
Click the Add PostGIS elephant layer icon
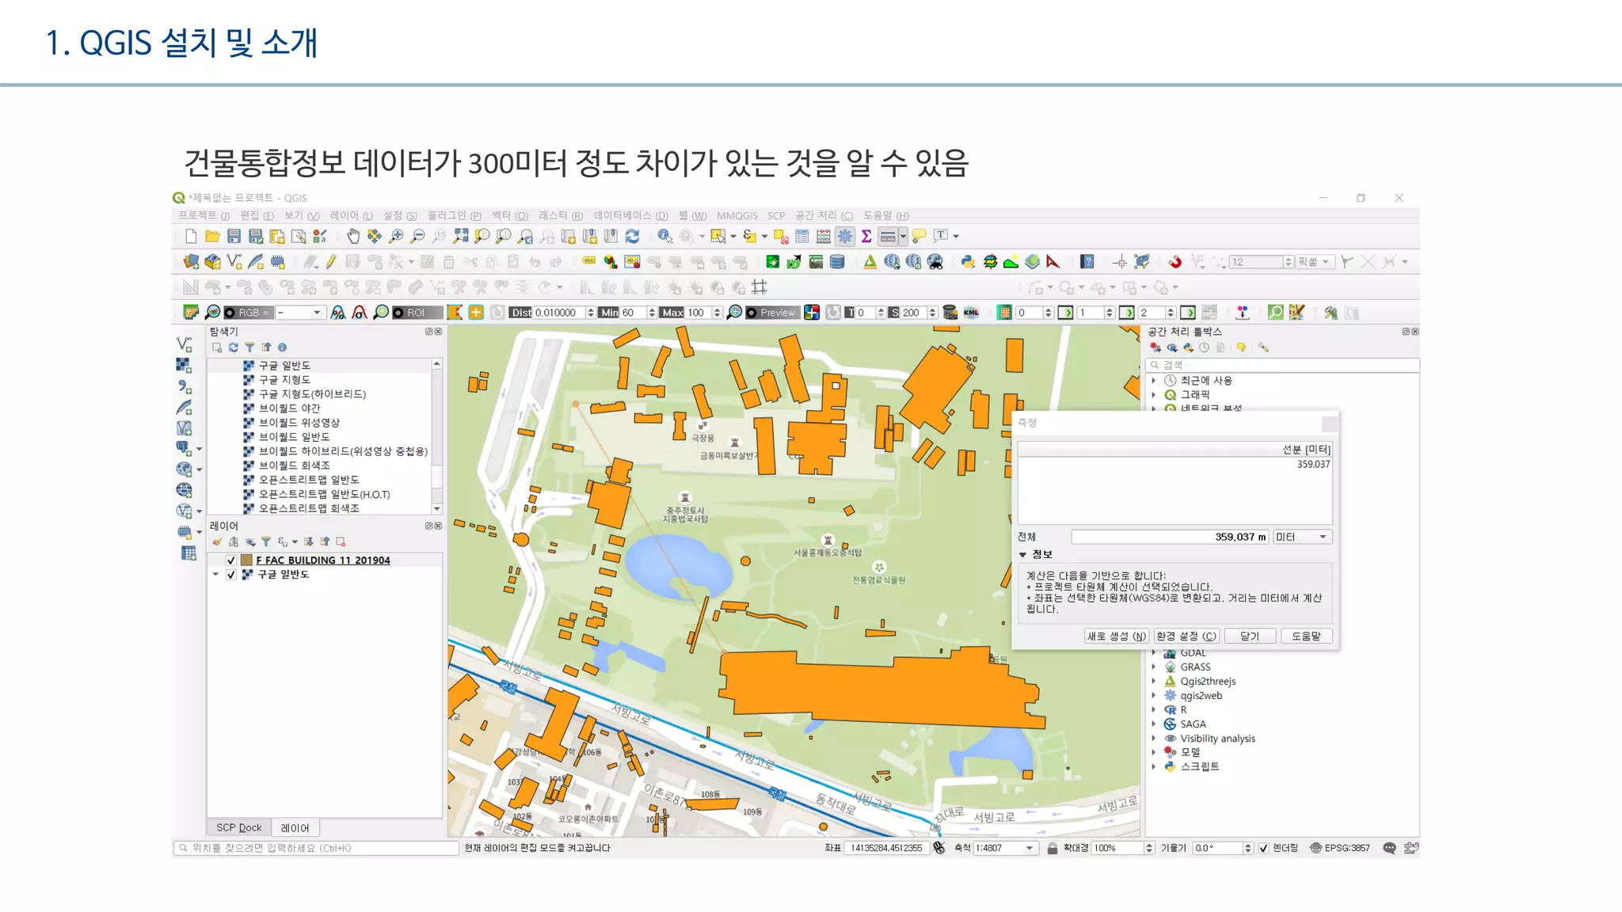184,448
